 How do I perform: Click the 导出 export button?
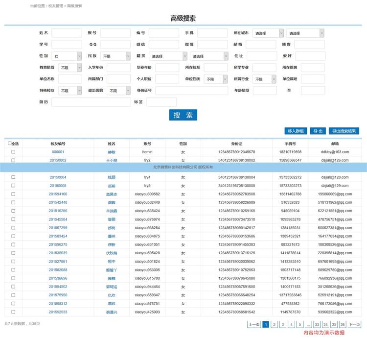318,131
